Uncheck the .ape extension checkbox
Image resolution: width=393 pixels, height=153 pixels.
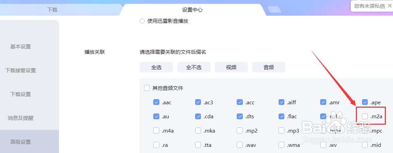click(x=365, y=102)
